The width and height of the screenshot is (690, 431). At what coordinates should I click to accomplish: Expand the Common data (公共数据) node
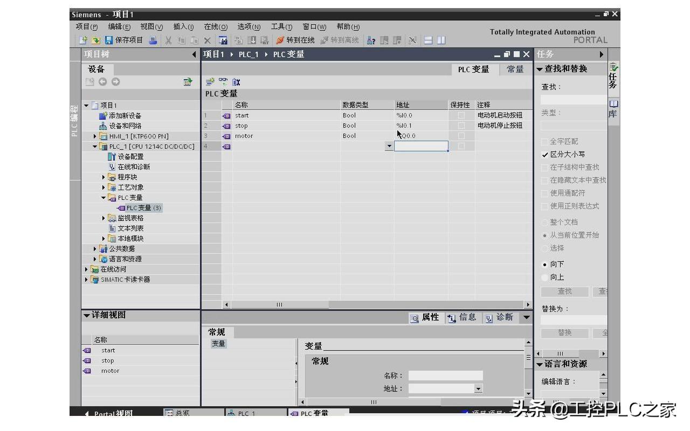pos(95,249)
